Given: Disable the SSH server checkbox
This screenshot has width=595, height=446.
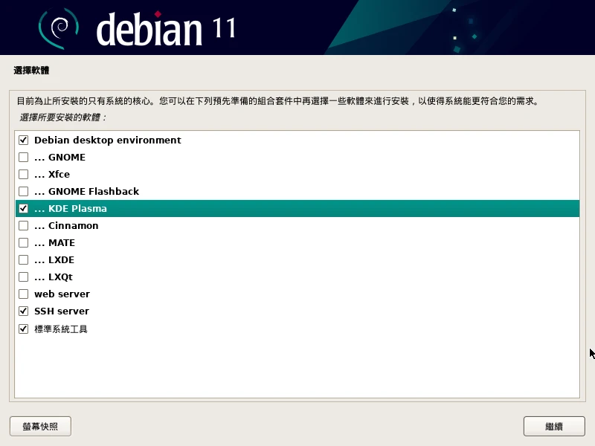Looking at the screenshot, I should point(23,311).
